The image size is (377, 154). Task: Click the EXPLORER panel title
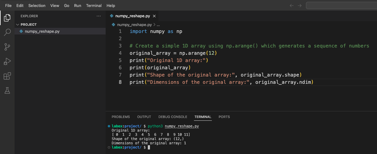click(29, 16)
